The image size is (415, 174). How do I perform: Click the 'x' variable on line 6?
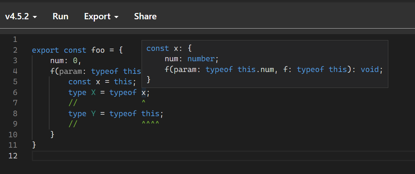(143, 92)
